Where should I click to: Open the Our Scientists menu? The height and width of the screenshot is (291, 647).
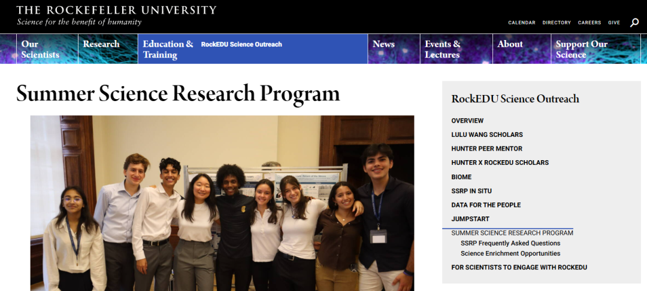pos(47,49)
